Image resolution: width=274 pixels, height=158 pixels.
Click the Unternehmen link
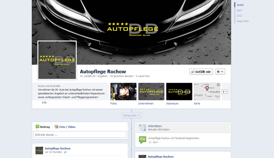pyautogui.click(x=146, y=103)
